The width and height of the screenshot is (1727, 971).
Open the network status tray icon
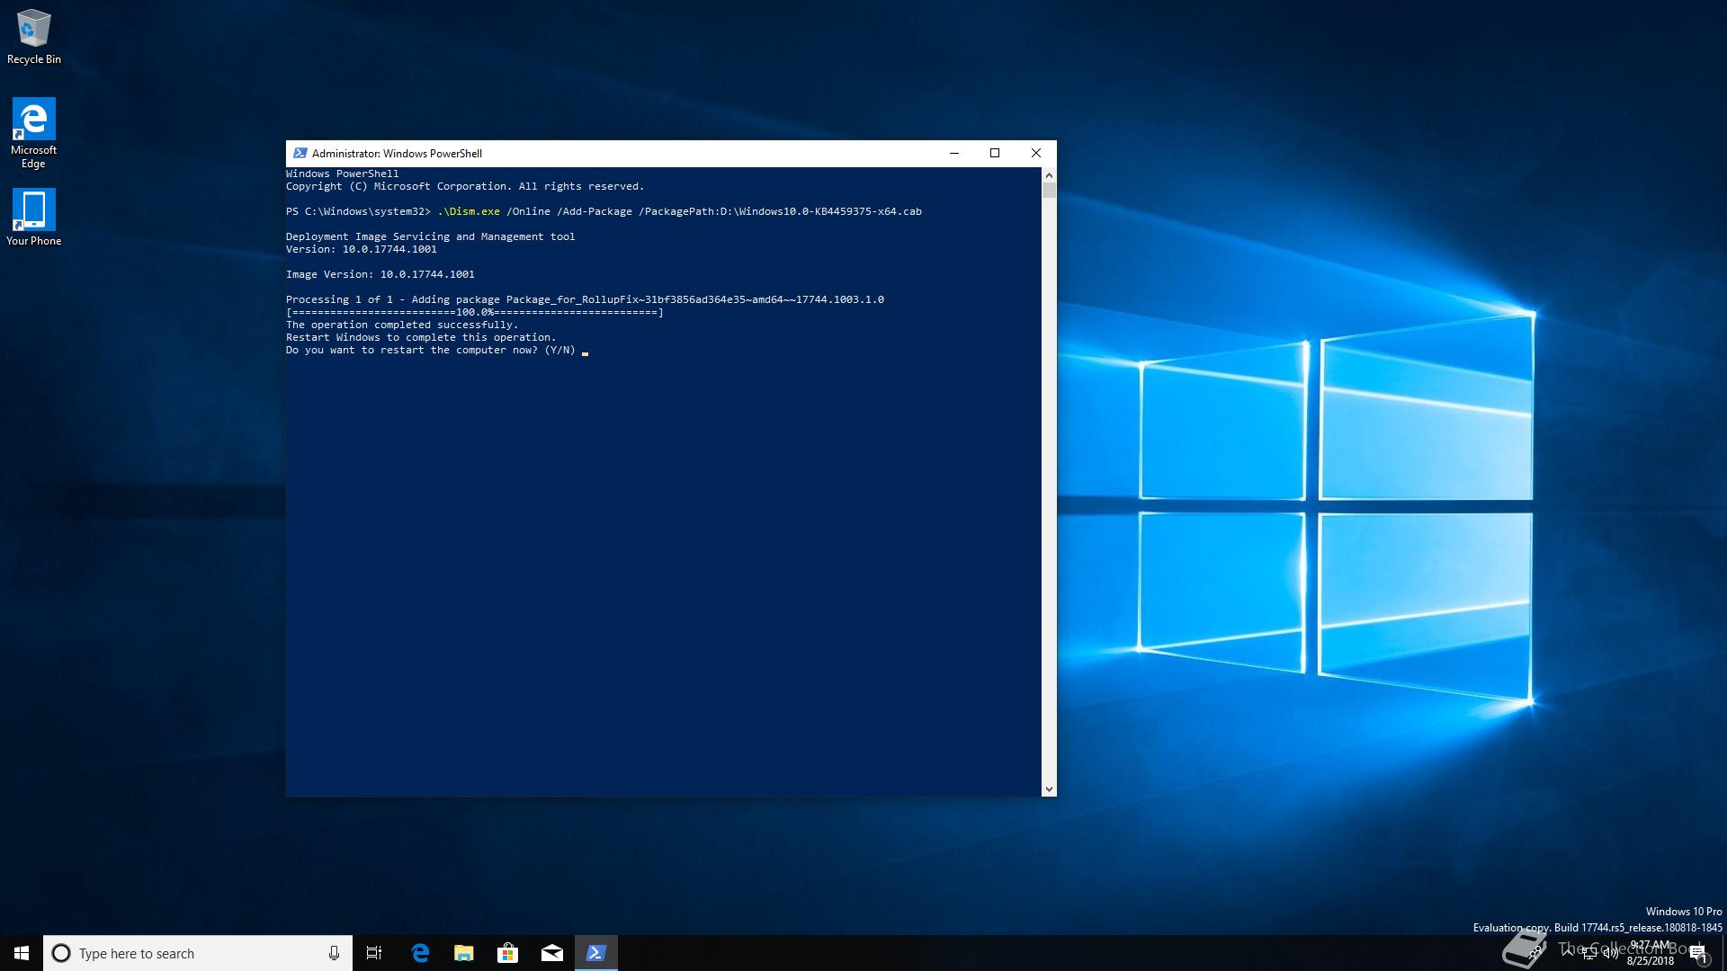coord(1589,953)
